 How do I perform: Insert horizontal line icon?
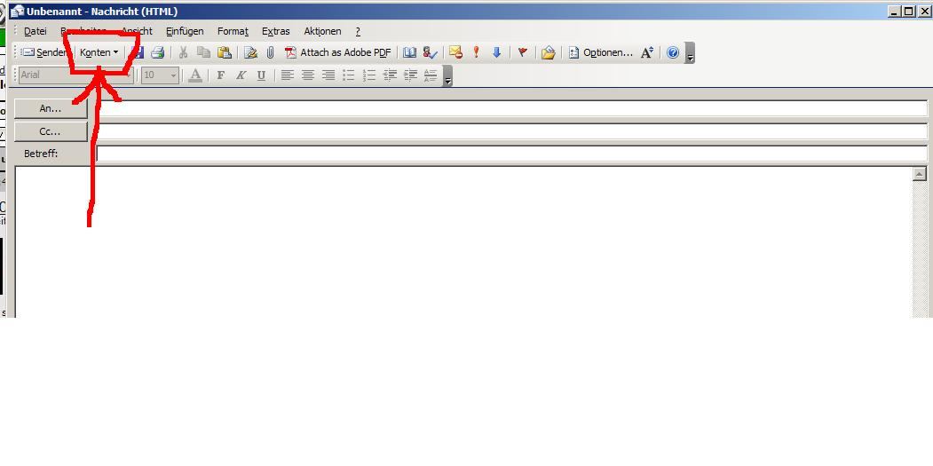point(431,75)
